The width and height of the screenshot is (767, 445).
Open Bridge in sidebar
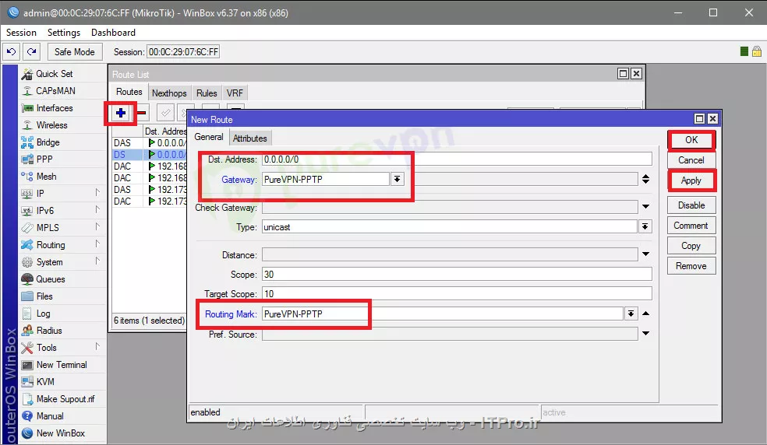48,142
